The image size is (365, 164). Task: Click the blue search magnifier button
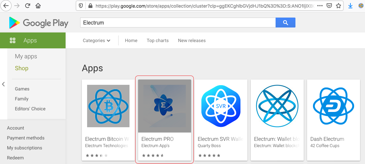click(x=286, y=23)
